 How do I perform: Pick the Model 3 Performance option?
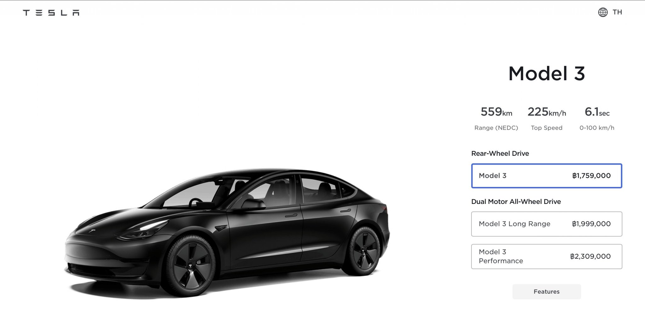pos(546,256)
